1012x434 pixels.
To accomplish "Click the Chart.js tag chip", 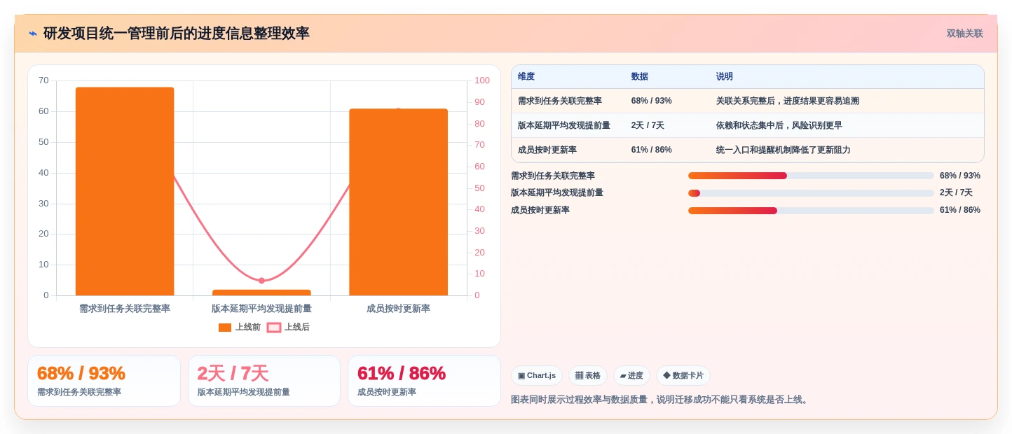I will click(537, 376).
